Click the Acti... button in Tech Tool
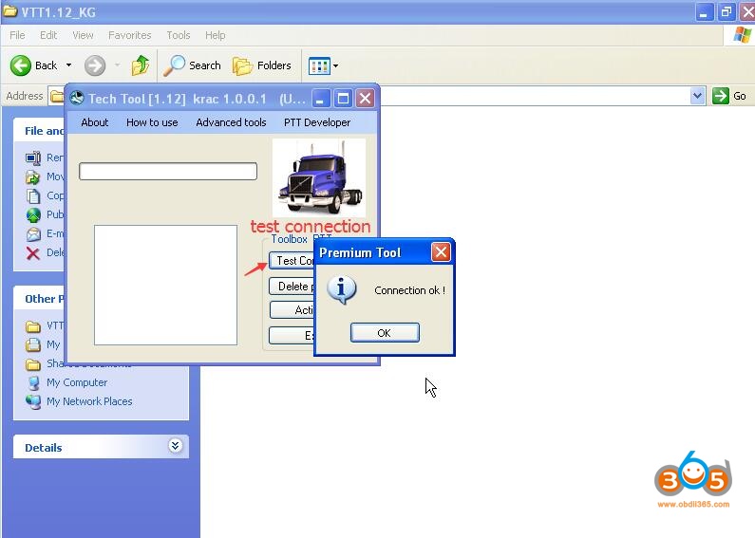 tap(292, 310)
